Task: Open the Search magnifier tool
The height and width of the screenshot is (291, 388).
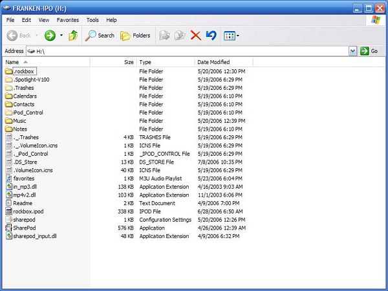Action: (x=100, y=36)
